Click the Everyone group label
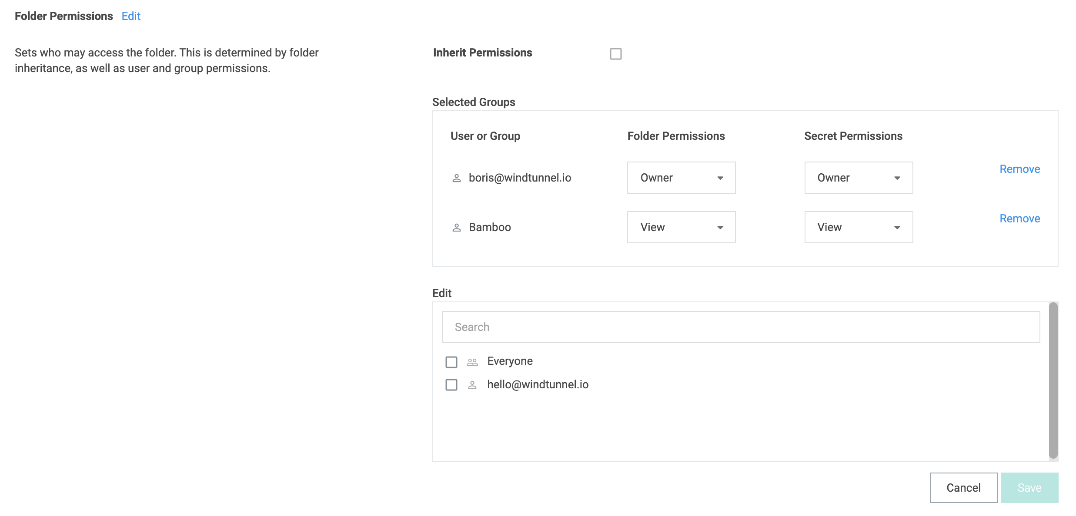 tap(510, 361)
